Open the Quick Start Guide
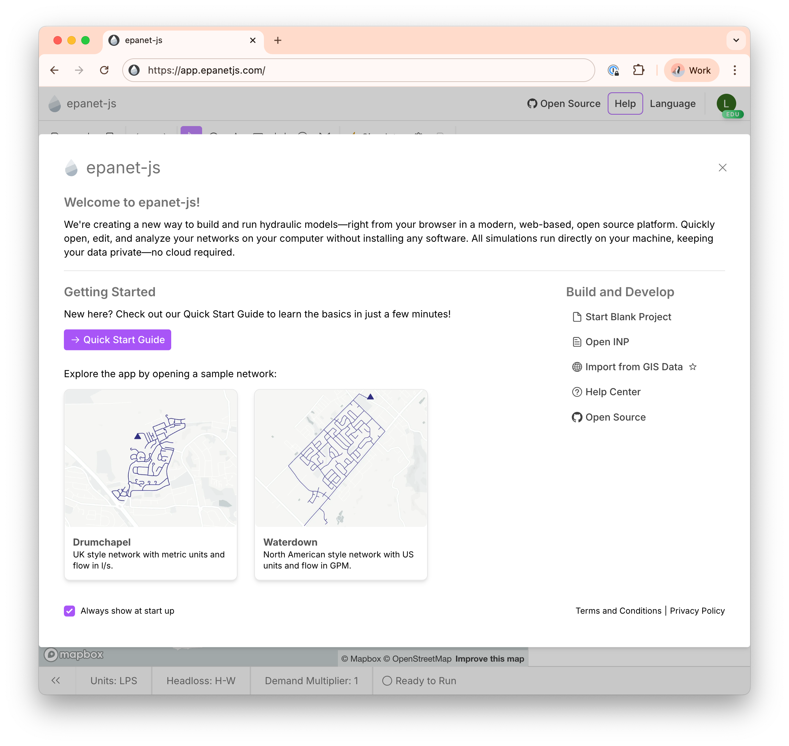Screen dimensions: 789x746 117,340
